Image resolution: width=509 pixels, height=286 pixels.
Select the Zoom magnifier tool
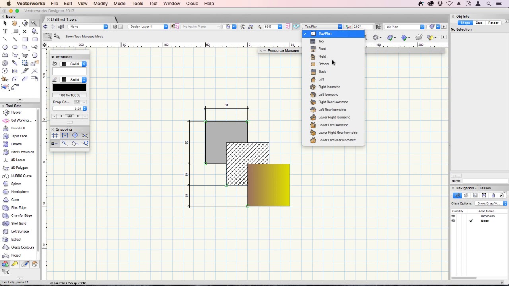click(35, 23)
